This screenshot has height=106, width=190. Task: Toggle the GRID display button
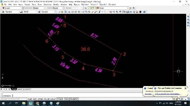coord(35,99)
